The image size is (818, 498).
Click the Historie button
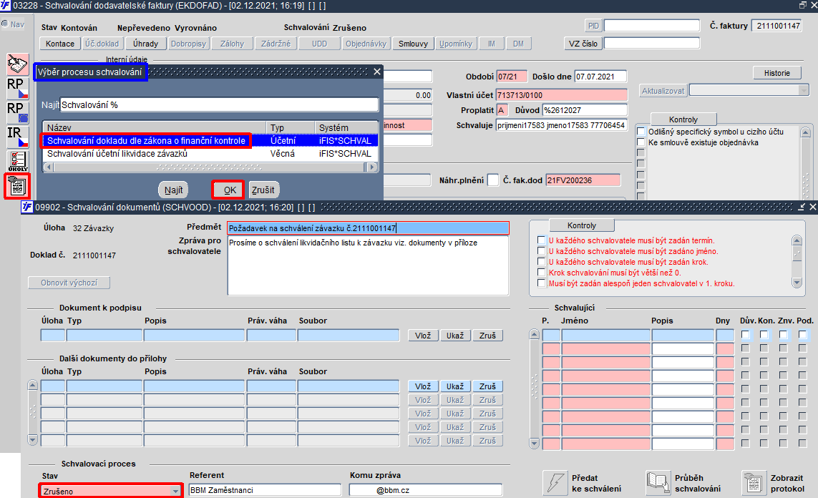[x=776, y=73]
